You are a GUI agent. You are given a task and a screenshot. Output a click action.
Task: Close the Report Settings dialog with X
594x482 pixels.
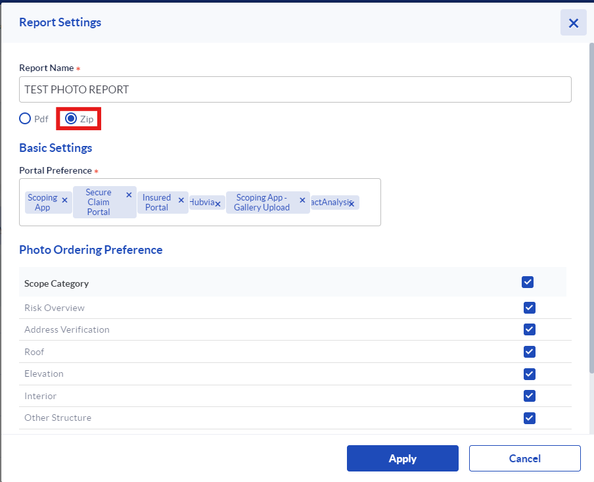click(573, 23)
